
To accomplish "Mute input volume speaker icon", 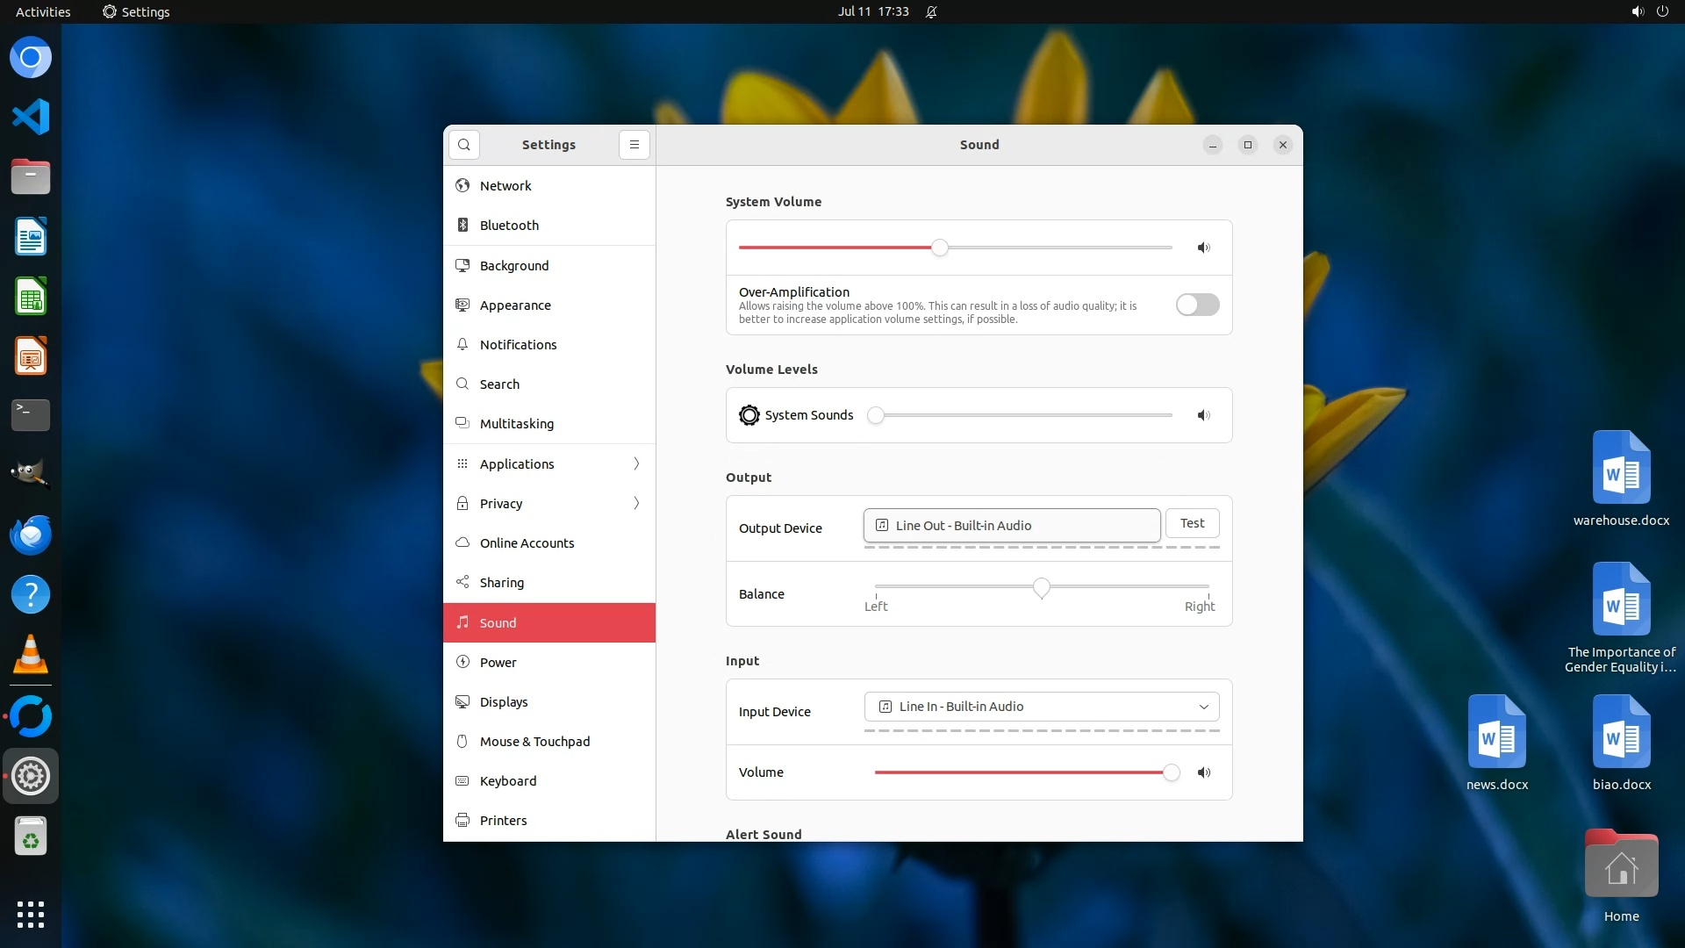I will tap(1204, 772).
